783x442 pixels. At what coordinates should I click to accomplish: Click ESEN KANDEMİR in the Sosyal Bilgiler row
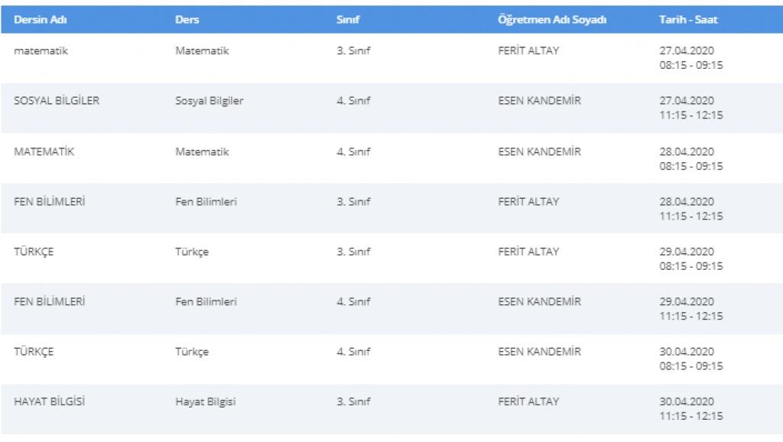[x=539, y=101]
